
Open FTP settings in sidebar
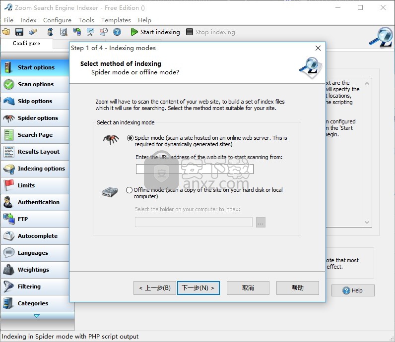point(35,219)
